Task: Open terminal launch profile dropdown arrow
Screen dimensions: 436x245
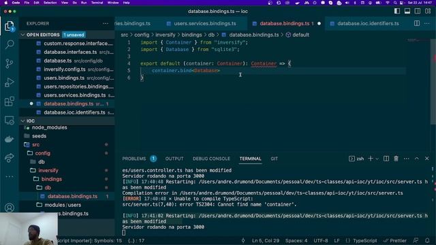Action: (x=377, y=159)
